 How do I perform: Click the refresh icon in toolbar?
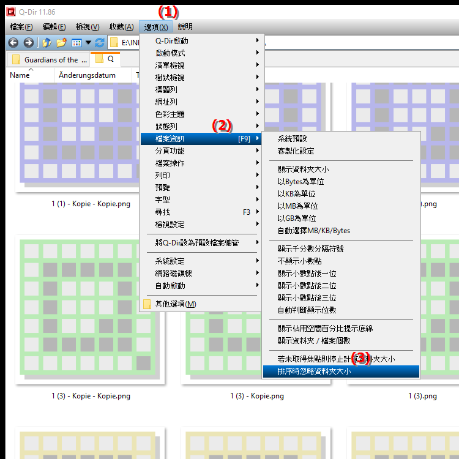(100, 43)
